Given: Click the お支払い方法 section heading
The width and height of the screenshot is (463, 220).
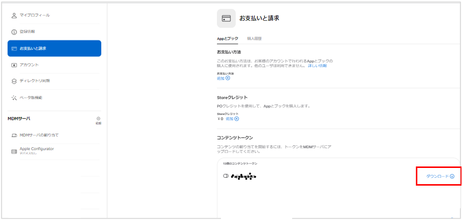Looking at the screenshot, I should [229, 52].
